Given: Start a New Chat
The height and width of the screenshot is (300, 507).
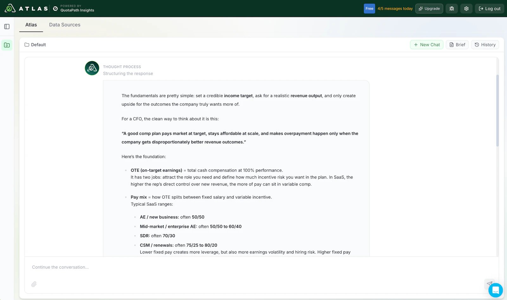Looking at the screenshot, I should [427, 45].
